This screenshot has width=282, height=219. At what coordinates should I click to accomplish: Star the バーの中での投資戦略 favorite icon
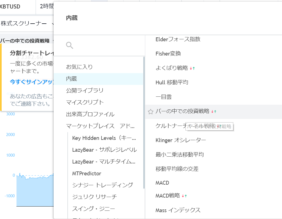[x=150, y=112]
